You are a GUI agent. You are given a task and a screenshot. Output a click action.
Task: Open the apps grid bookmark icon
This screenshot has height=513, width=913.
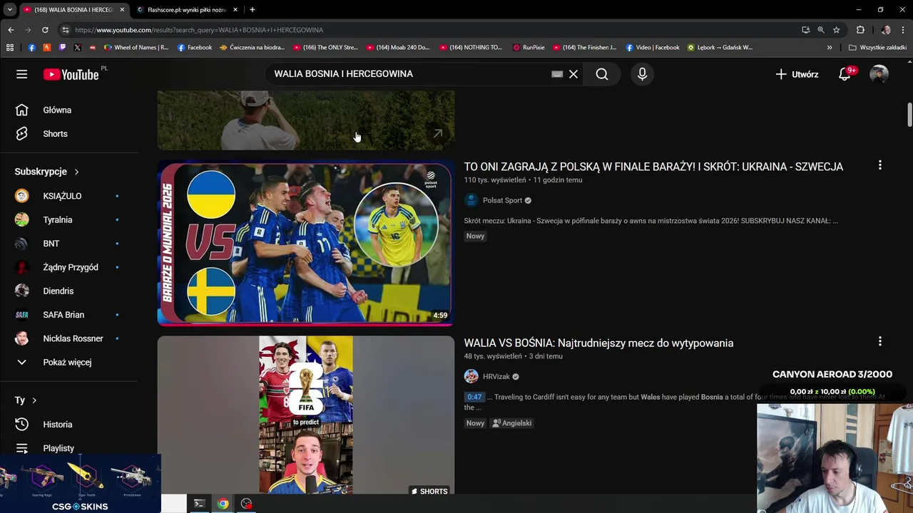pyautogui.click(x=10, y=47)
